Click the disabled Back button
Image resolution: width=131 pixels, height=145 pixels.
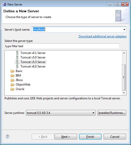click(43, 136)
